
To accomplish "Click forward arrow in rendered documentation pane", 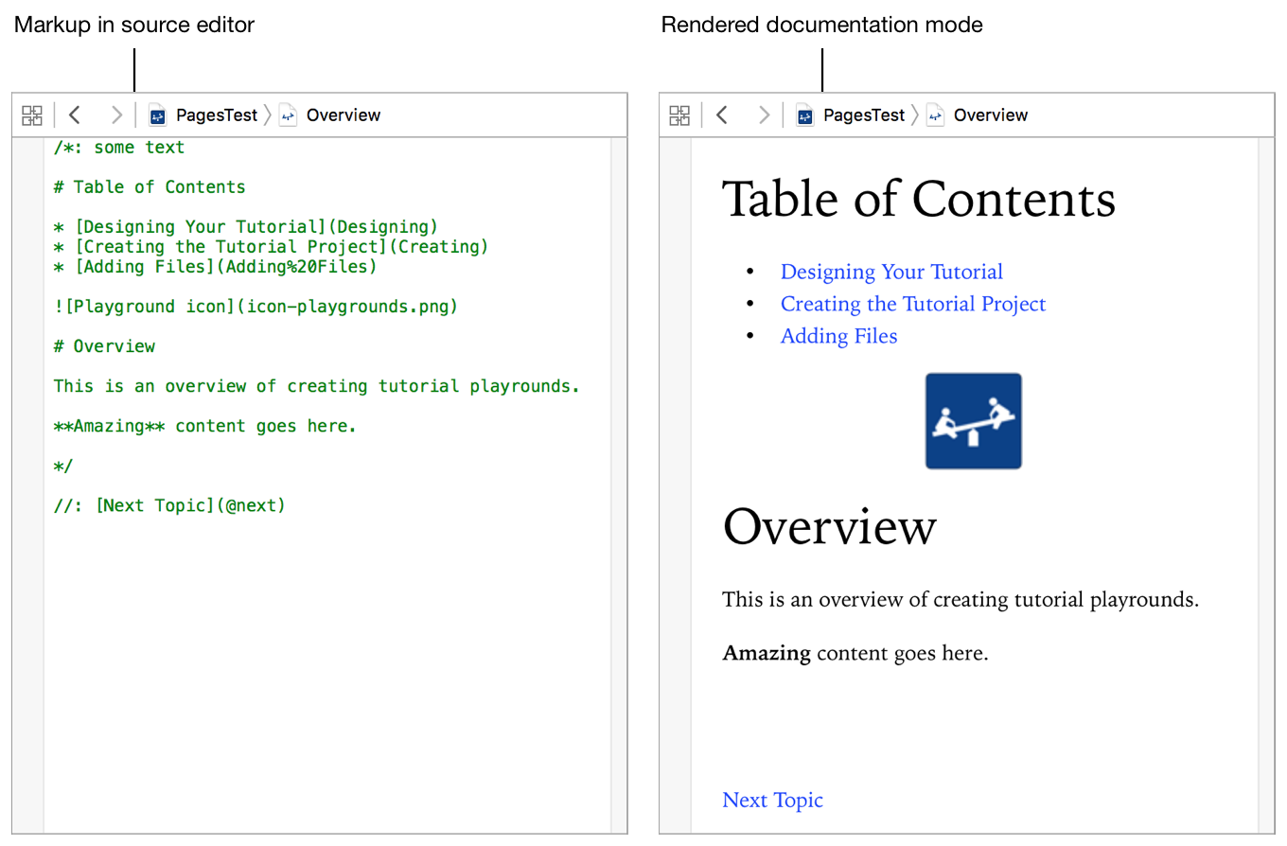I will coord(764,115).
